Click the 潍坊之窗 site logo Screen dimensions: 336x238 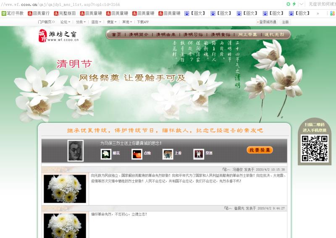(x=58, y=36)
